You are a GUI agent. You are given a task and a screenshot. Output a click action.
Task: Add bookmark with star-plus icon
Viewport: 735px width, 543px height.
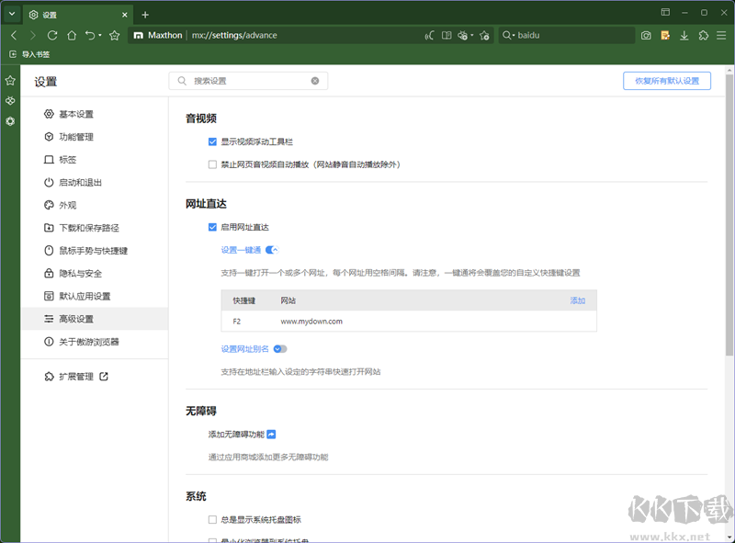pos(485,35)
